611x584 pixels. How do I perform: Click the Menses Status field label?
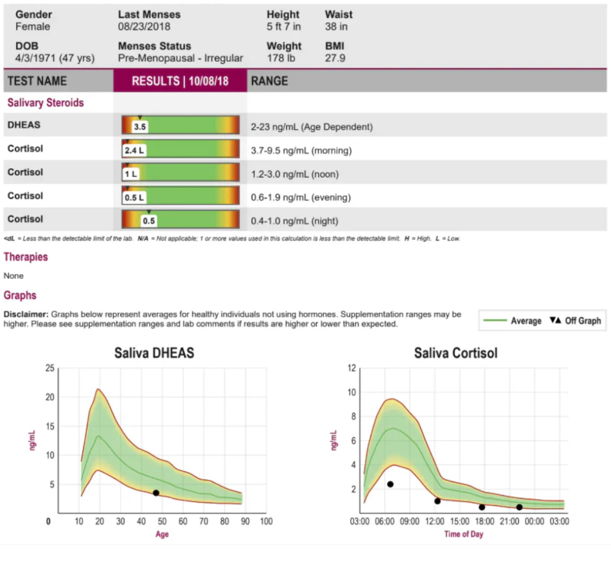click(x=154, y=46)
